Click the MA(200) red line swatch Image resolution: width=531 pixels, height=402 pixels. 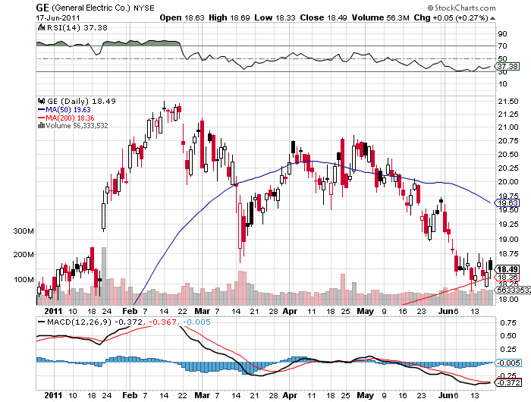click(41, 118)
